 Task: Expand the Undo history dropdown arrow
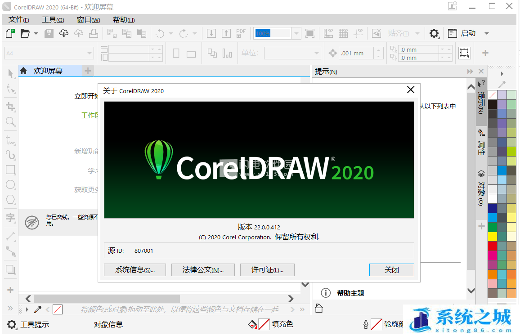pos(171,33)
